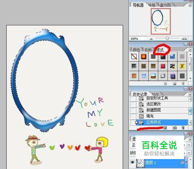Open the Styles panel flyout menu

click(190, 50)
